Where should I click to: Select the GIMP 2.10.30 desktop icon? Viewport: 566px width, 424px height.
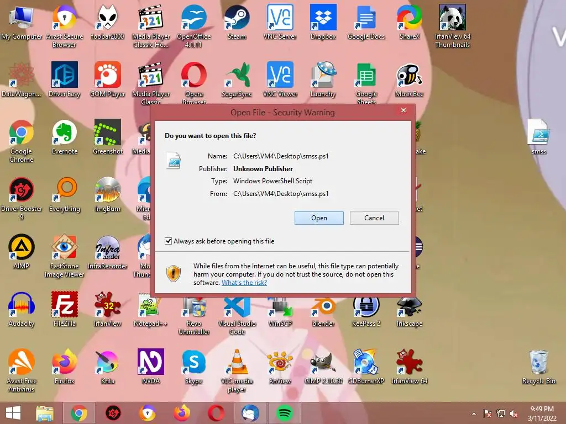(x=323, y=367)
